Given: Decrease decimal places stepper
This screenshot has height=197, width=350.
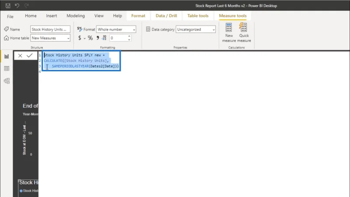Looking at the screenshot, I should [129, 40].
